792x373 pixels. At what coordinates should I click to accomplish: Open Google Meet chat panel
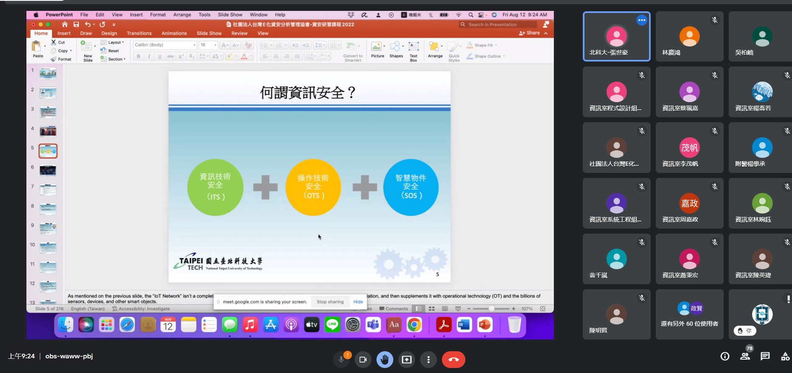pos(765,356)
